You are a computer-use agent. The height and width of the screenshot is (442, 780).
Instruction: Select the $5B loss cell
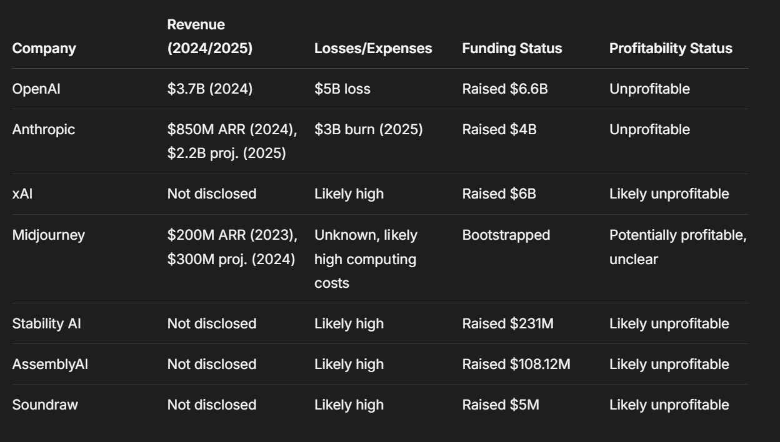point(342,89)
